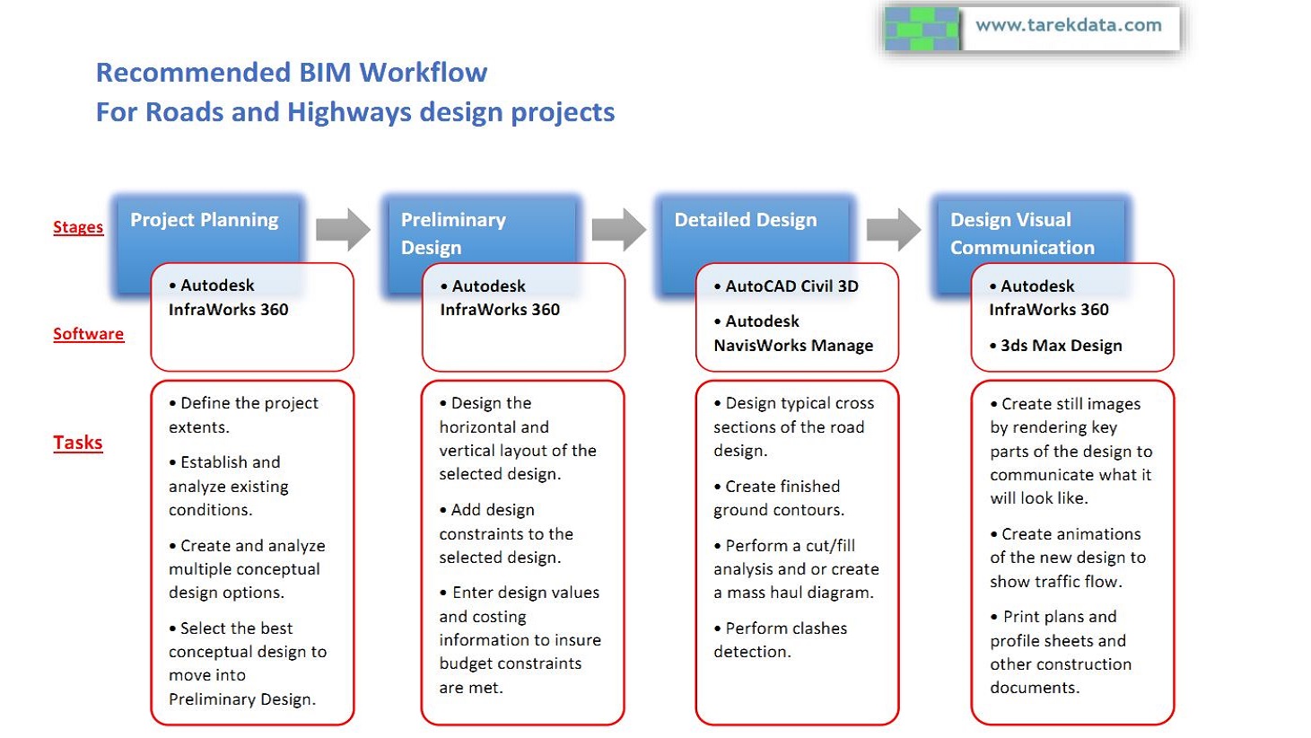Click arrow between Preliminary Design and Detailed Design
The height and width of the screenshot is (738, 1311).
coord(618,229)
